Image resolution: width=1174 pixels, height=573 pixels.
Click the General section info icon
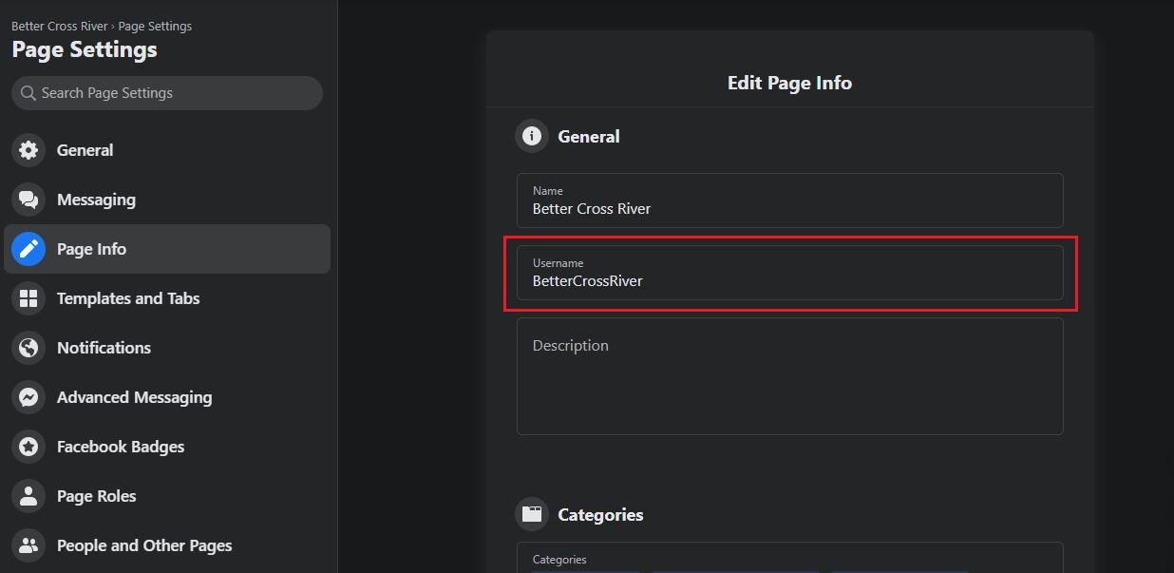pyautogui.click(x=532, y=136)
